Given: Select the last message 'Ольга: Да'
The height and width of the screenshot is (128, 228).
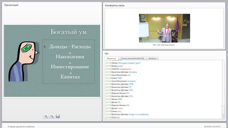Looking at the screenshot, I should coord(113,117).
